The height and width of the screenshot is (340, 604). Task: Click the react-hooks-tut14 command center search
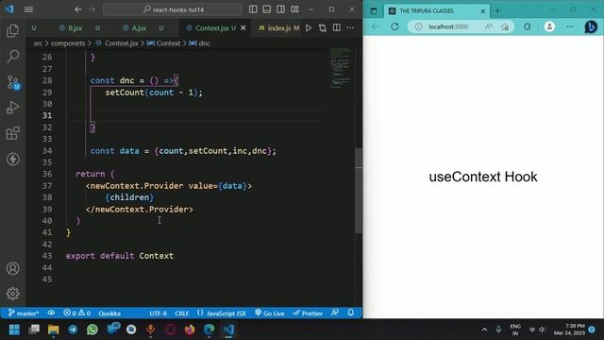click(x=173, y=9)
